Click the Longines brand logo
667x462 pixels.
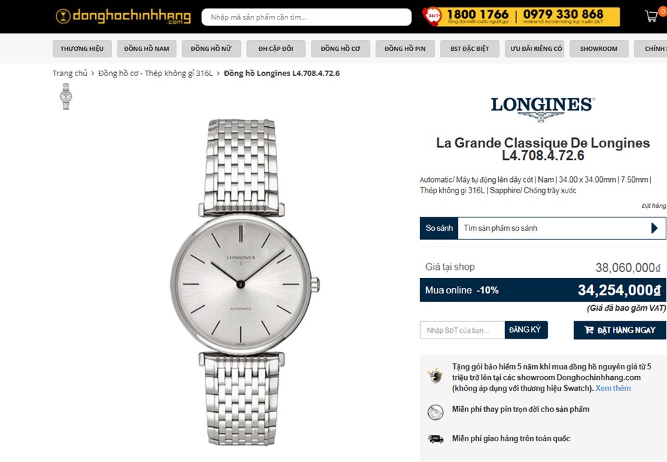[x=543, y=109]
